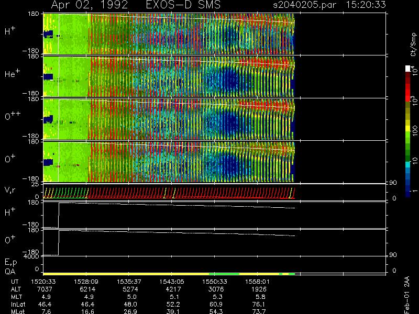Select the "EXOS-D SMS" title text
Screen dimensions: 419x314
click(x=183, y=5)
